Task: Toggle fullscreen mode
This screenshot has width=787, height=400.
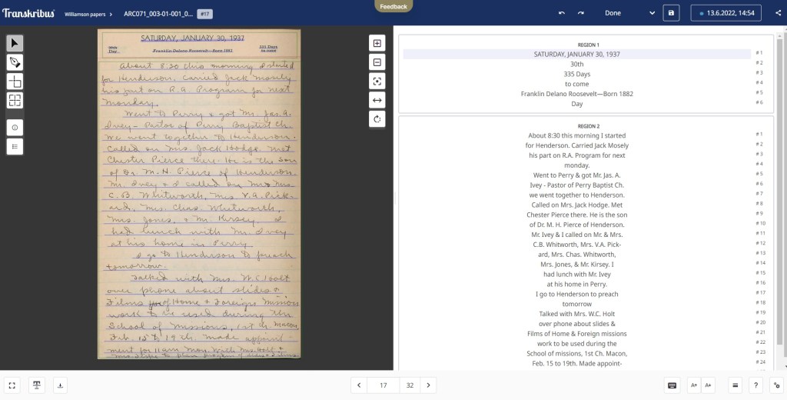Action: 12,385
